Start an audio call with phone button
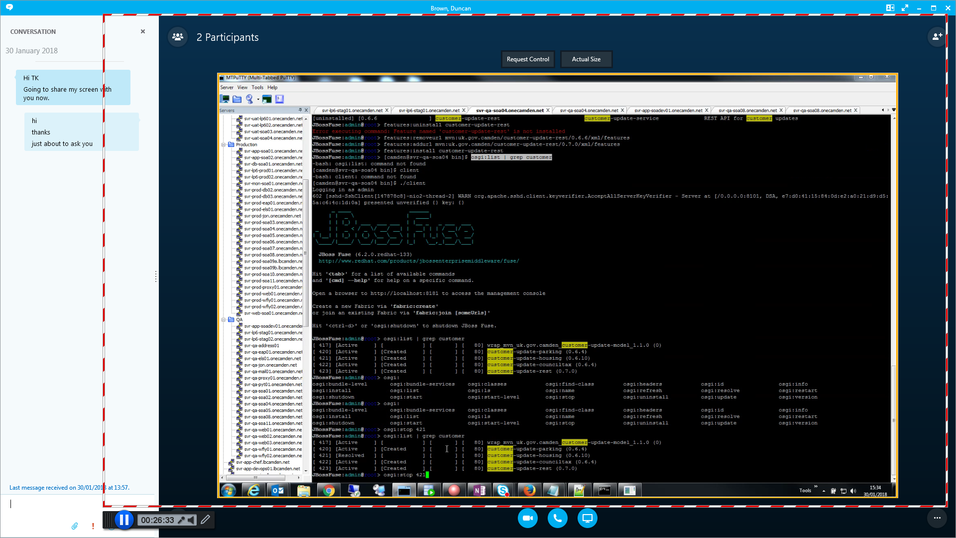Viewport: 956px width, 538px height. [x=558, y=518]
